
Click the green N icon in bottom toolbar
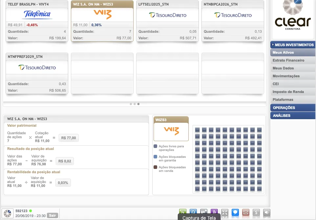coord(183,212)
